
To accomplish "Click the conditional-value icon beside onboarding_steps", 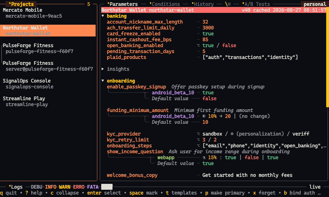I will (x=198, y=146).
